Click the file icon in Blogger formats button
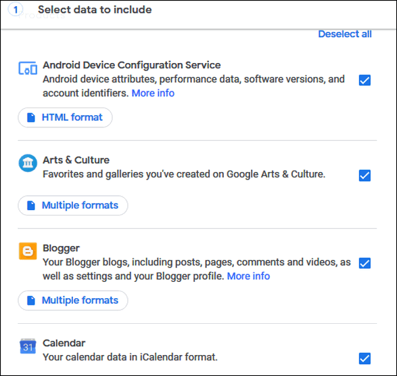Screen dimensions: 397x376 (x=31, y=300)
